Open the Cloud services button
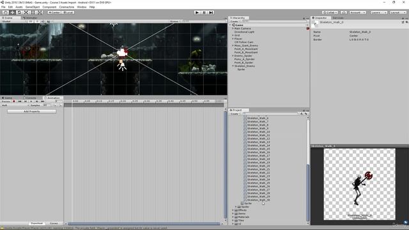This screenshot has width=409, height=230. 344,12
